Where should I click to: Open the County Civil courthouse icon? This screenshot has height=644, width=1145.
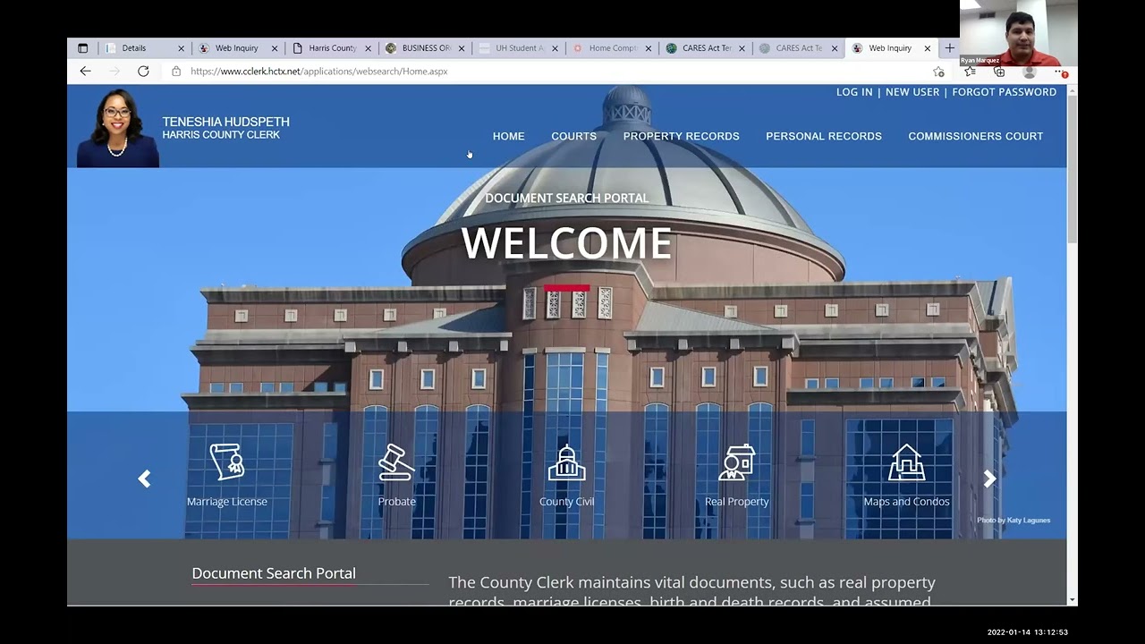pyautogui.click(x=566, y=462)
